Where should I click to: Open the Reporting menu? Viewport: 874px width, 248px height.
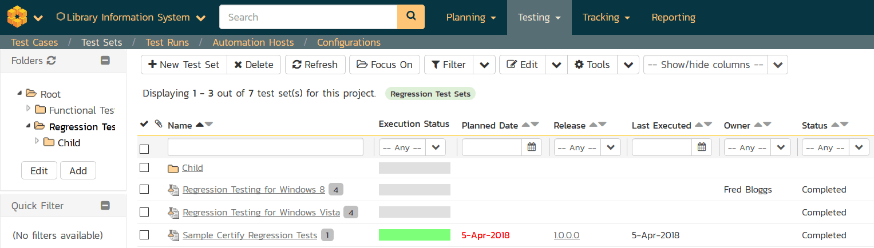[x=674, y=18]
